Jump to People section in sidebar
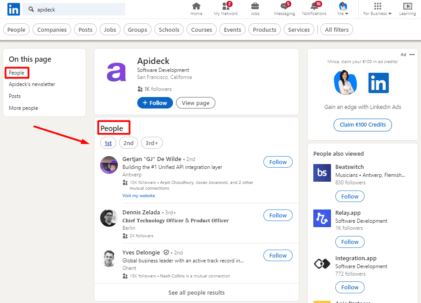421x303 pixels. point(16,73)
